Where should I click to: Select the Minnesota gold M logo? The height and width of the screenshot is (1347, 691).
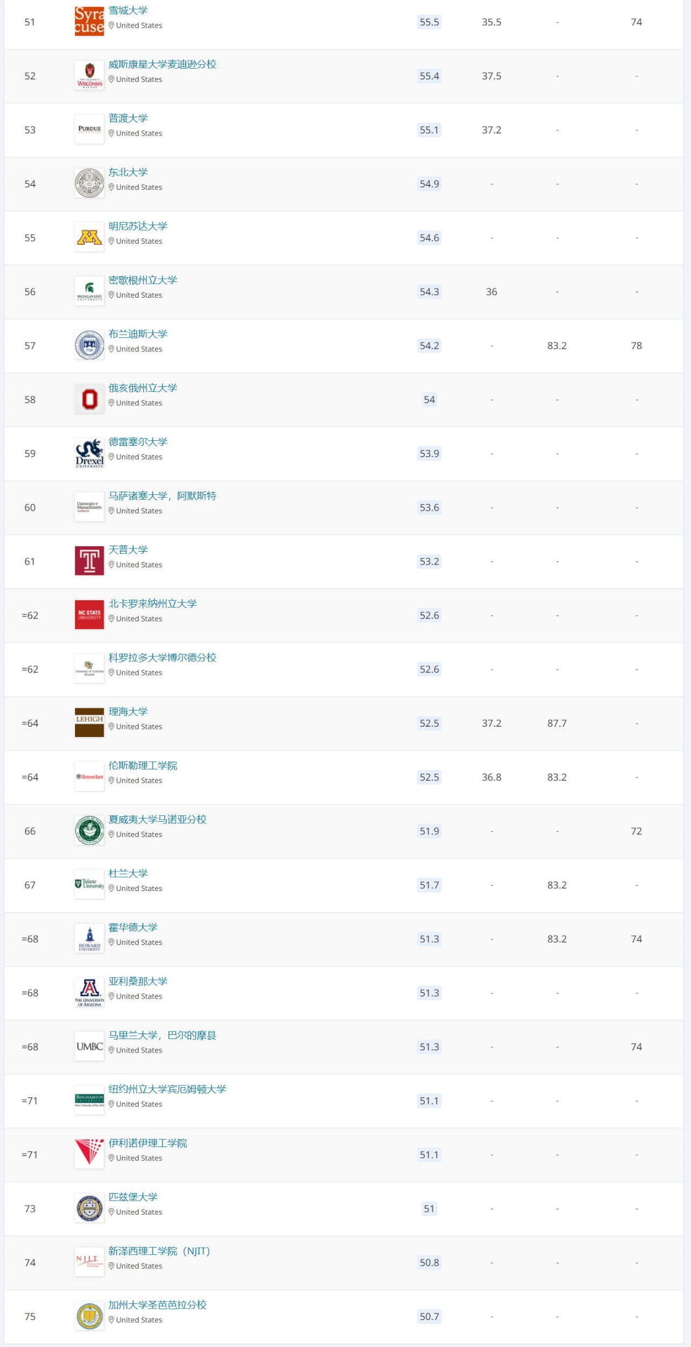click(x=89, y=237)
